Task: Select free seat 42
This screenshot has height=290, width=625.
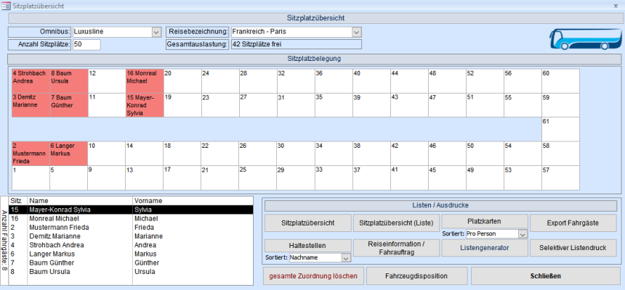Action: 409,154
